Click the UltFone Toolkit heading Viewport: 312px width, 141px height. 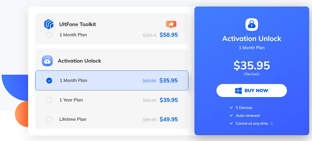[x=78, y=24]
